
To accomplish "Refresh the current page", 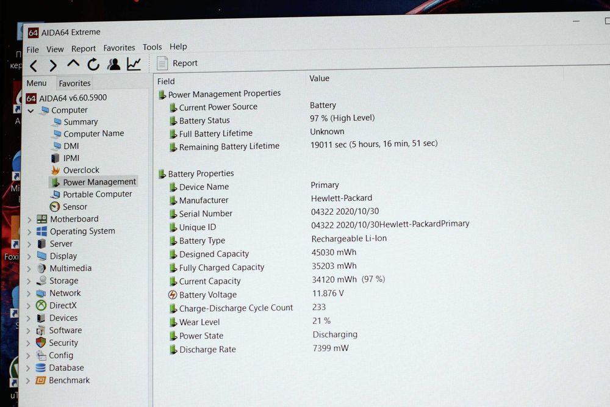I will [93, 64].
